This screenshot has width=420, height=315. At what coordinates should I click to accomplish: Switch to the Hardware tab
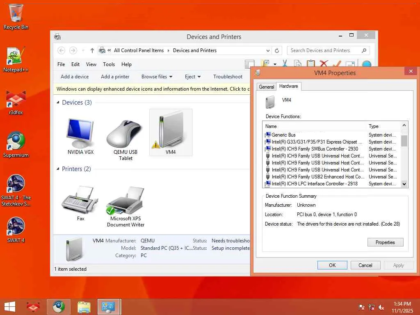288,86
